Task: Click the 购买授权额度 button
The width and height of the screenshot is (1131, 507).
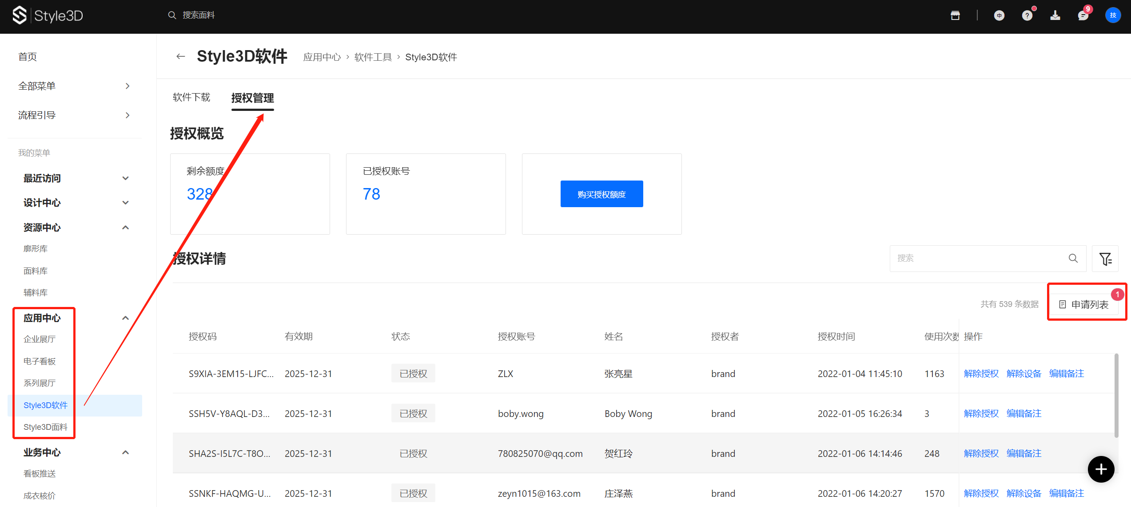Action: pos(601,194)
